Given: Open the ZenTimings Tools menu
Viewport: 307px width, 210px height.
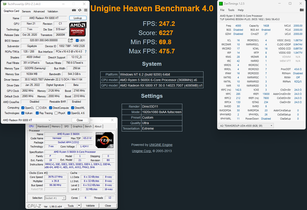Looking at the screenshot, I should coord(231,10).
